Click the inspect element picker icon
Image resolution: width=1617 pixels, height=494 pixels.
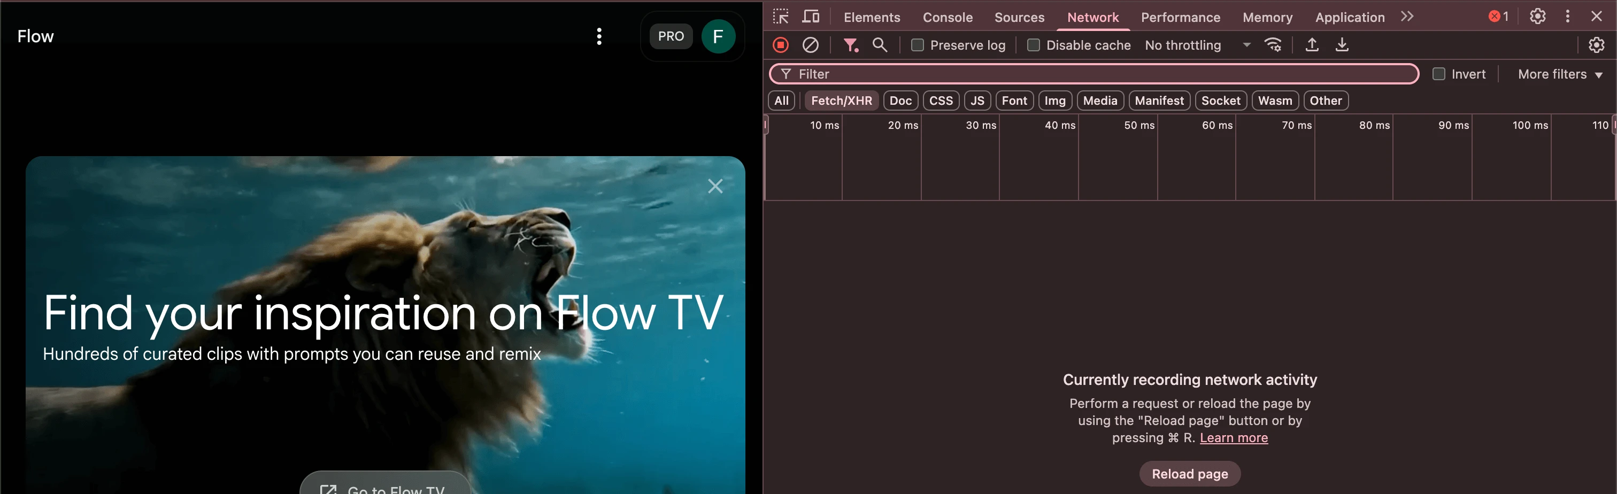[x=781, y=17]
